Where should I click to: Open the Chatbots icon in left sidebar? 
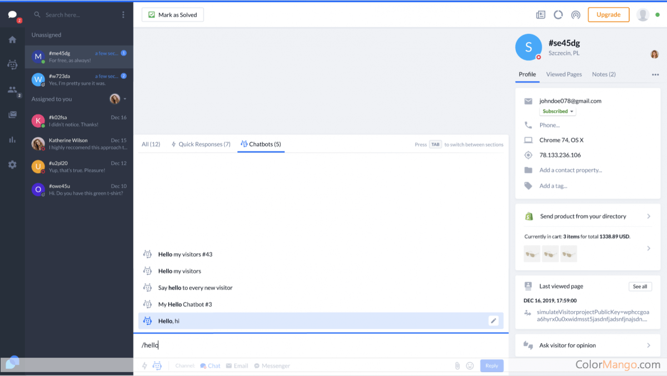[12, 65]
